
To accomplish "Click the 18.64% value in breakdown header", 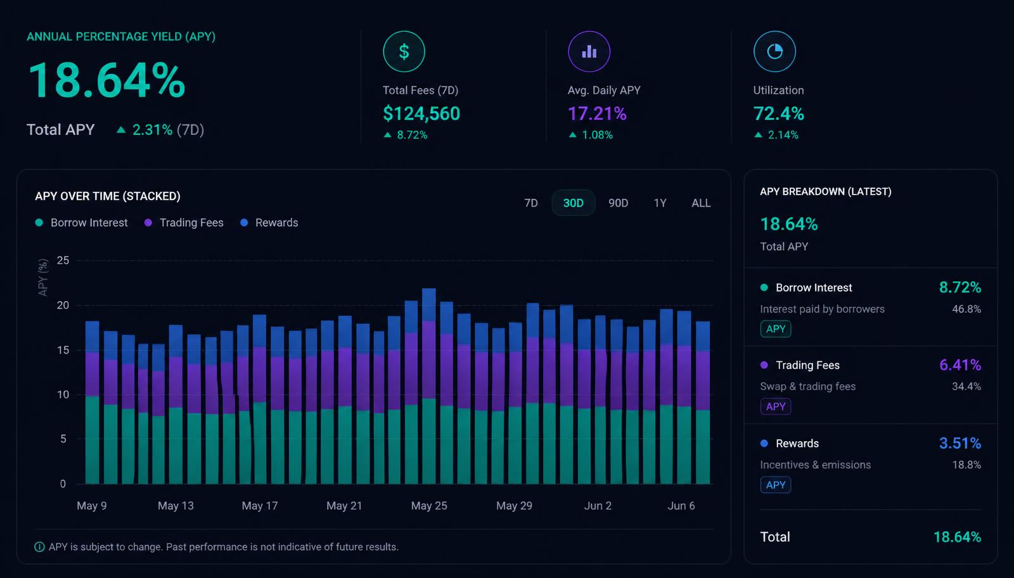I will click(789, 224).
